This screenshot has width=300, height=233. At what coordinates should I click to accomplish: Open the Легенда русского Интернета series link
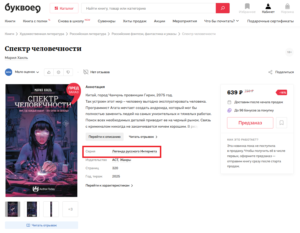click(x=134, y=151)
